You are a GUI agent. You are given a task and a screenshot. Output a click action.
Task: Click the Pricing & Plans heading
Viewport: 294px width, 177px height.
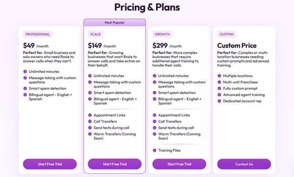pyautogui.click(x=147, y=8)
